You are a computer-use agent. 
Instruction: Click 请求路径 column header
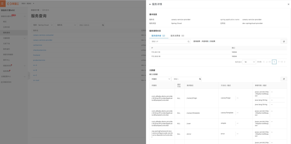pyautogui.click(x=190, y=86)
